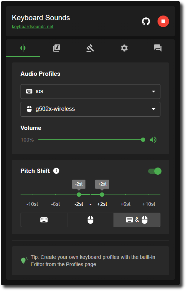Open the Community chat bubbles tab
186x291 pixels.
click(x=158, y=48)
